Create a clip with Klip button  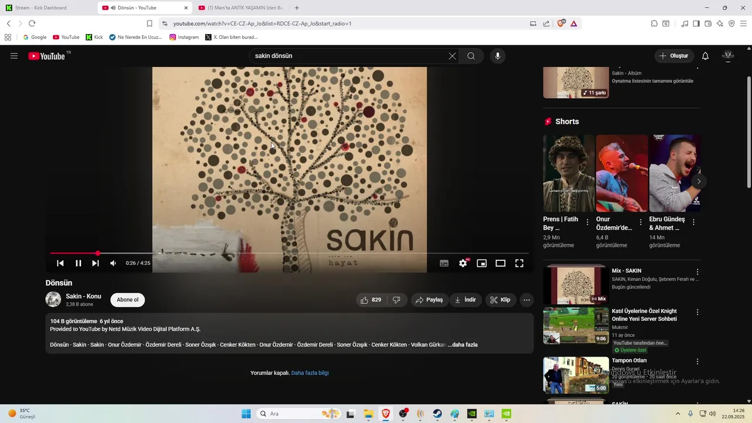click(x=500, y=300)
